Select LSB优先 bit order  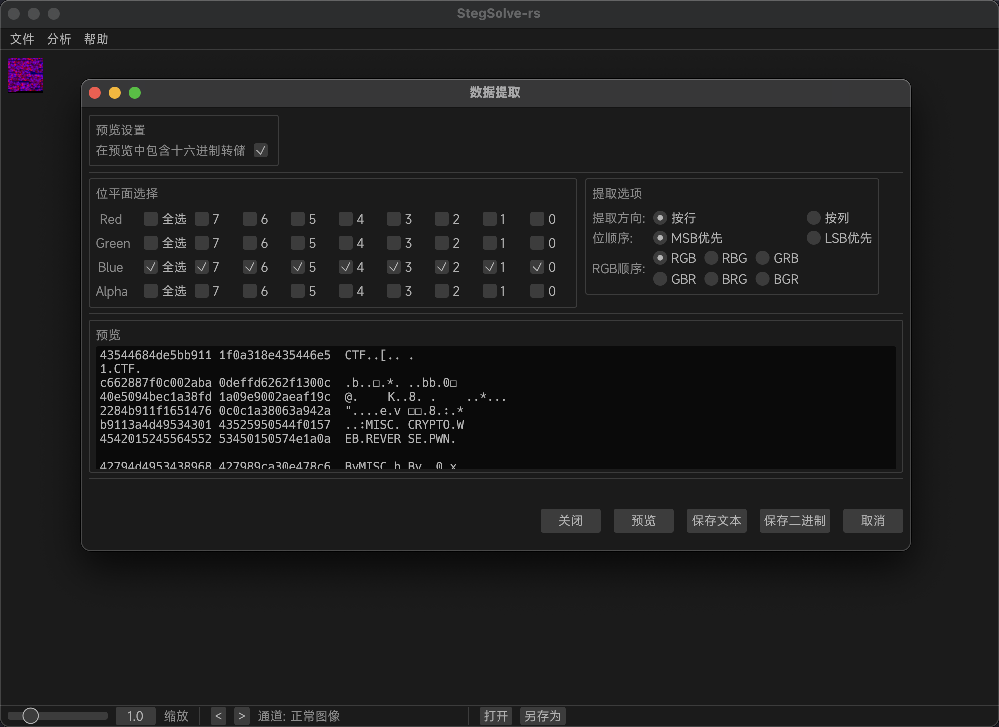[814, 238]
